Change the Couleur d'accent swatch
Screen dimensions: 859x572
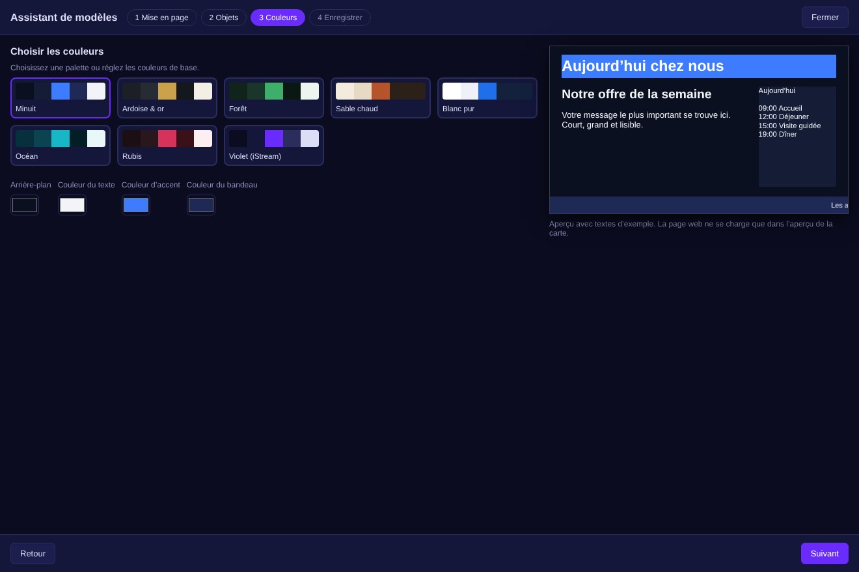tap(136, 205)
